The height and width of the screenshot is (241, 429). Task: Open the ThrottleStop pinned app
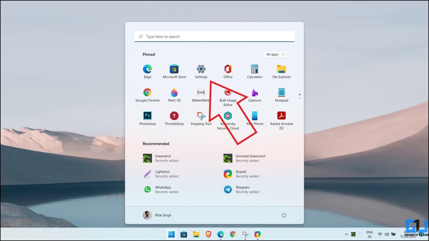[x=174, y=118]
